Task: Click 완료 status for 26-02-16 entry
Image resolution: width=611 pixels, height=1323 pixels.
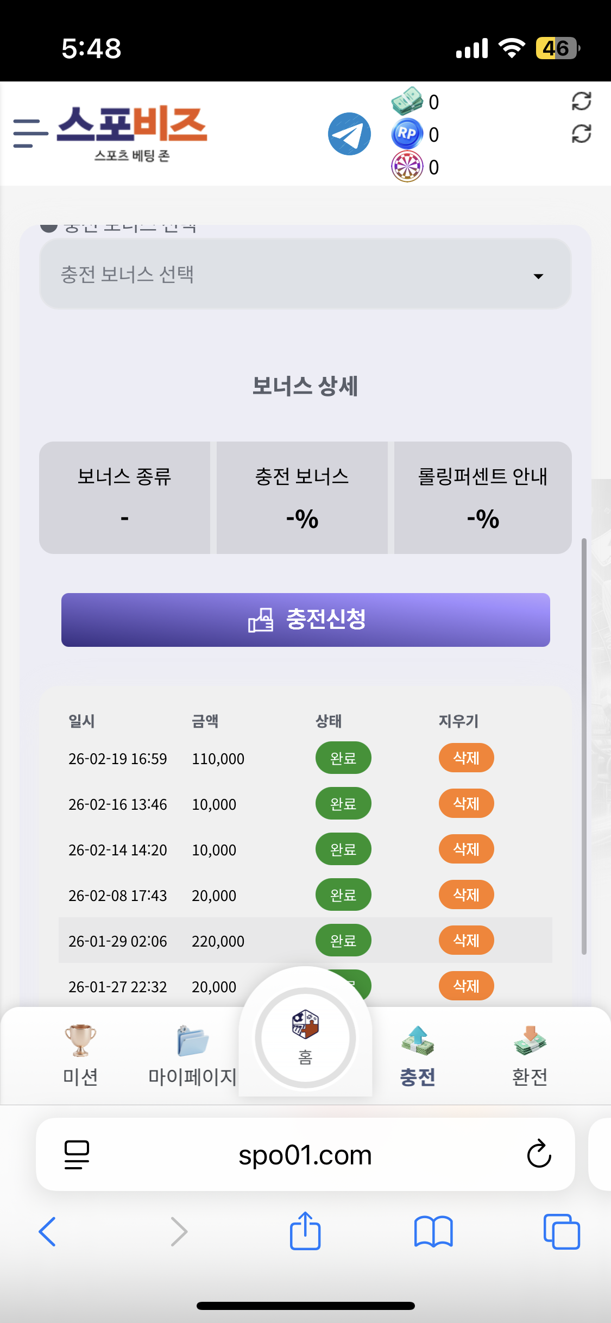Action: click(x=343, y=803)
